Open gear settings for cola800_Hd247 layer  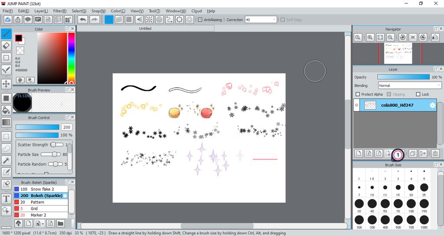[x=432, y=105]
